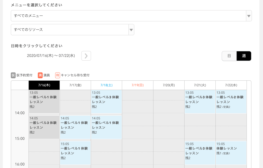Click the orange 満 full-capacity icon
This screenshot has height=168, width=263.
pyautogui.click(x=40, y=75)
